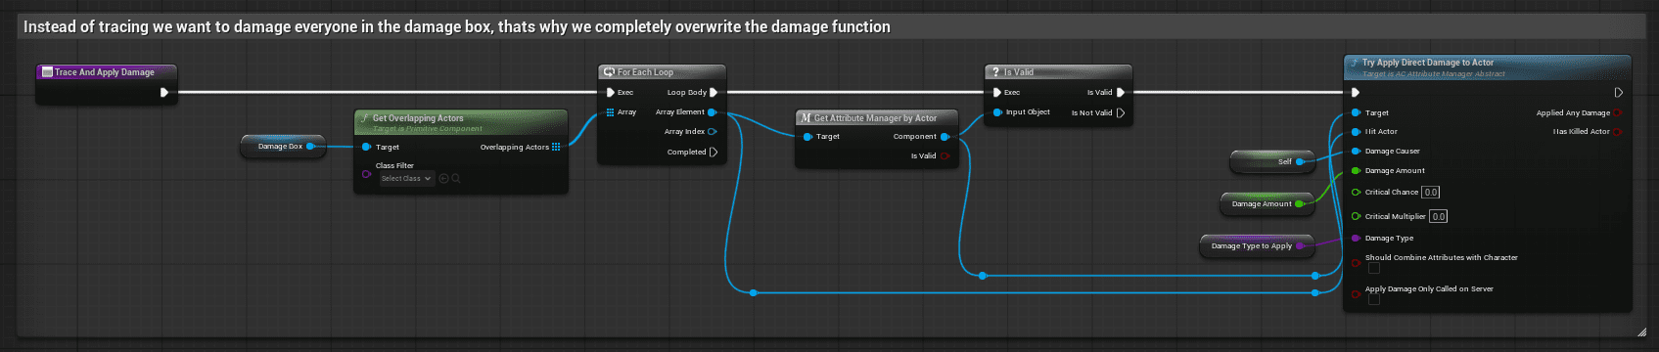
Task: Select the purple Damage Type input pin
Action: coord(1356,238)
